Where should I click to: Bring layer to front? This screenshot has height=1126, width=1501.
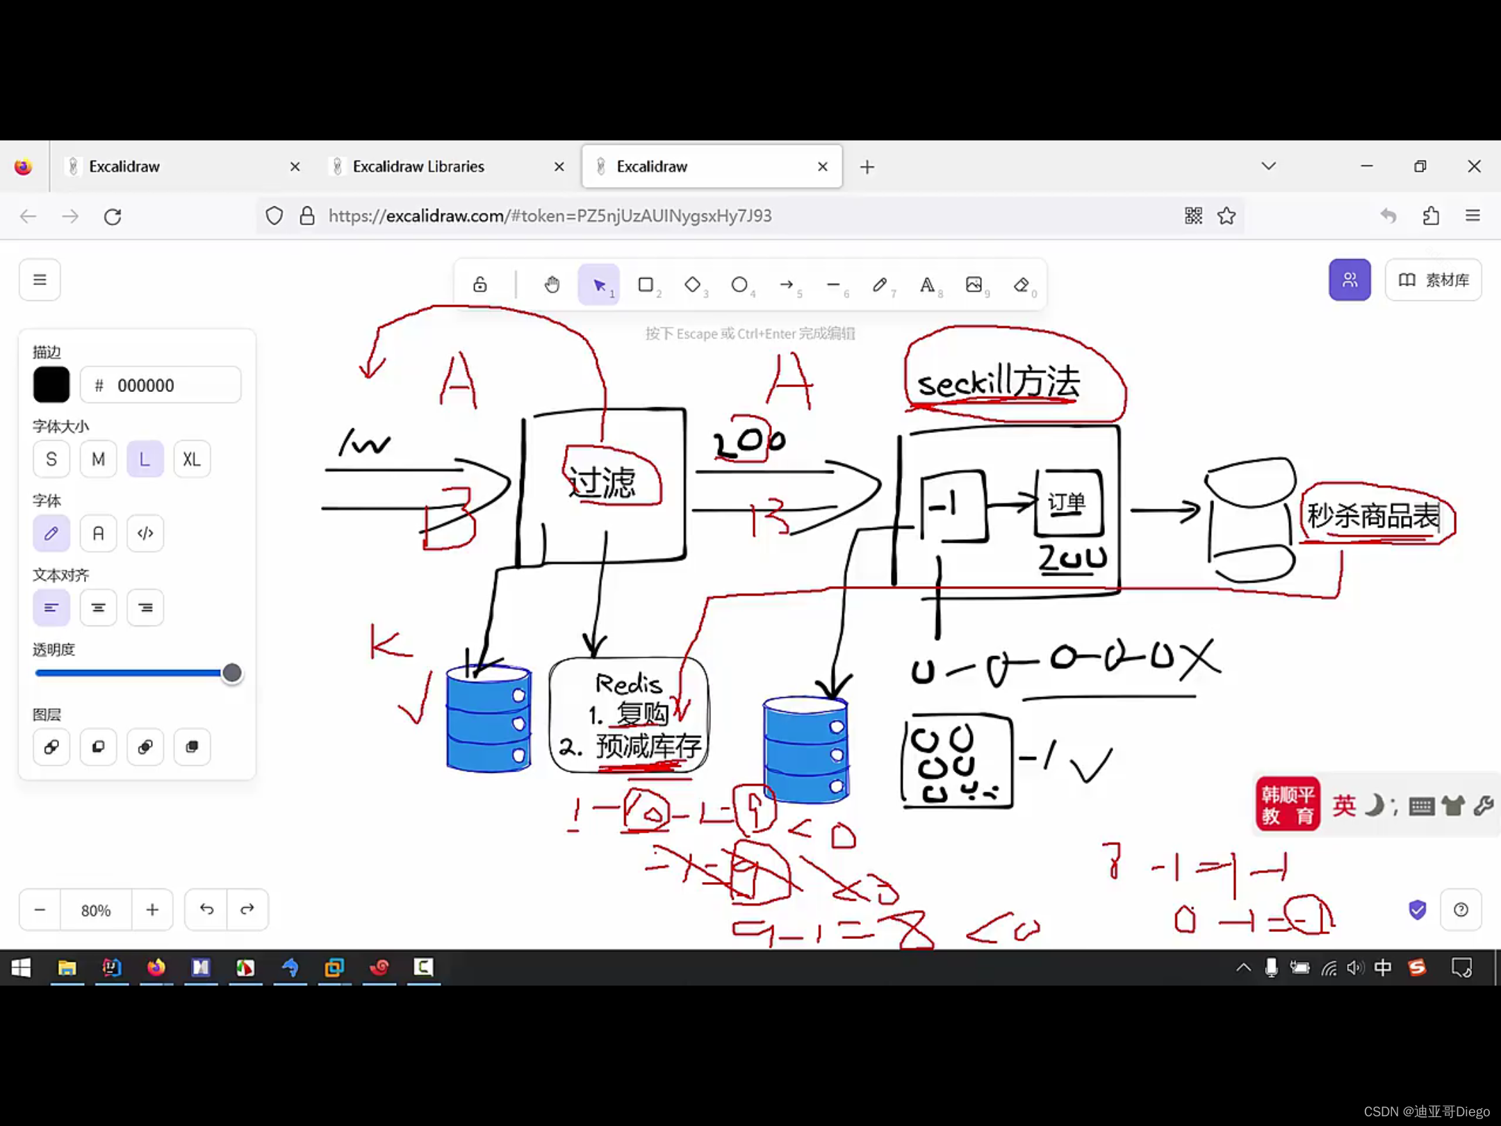pos(192,747)
